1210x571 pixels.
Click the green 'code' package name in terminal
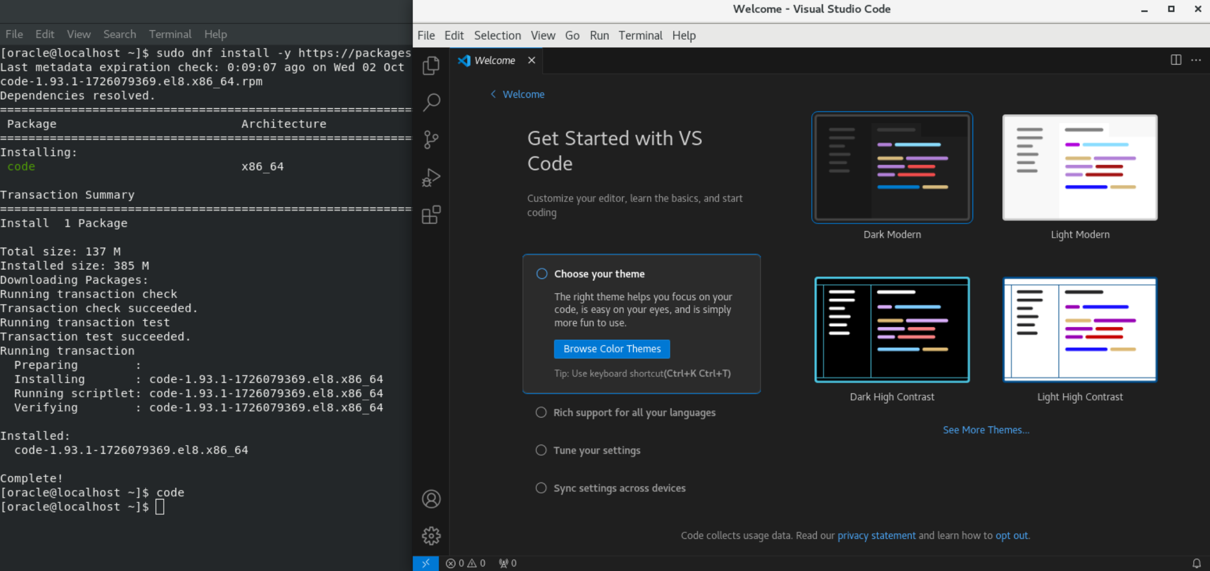click(x=21, y=167)
